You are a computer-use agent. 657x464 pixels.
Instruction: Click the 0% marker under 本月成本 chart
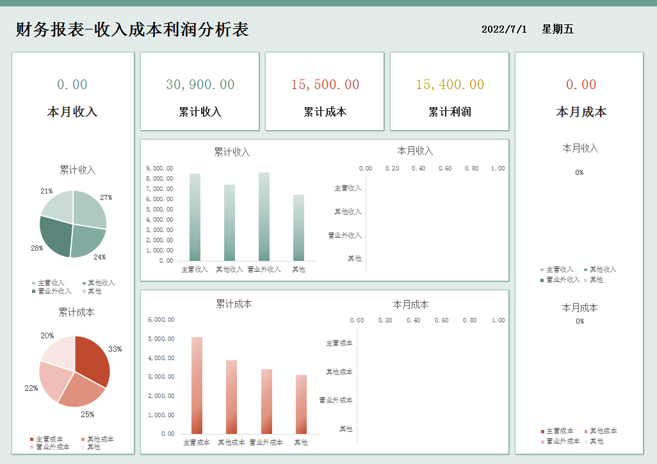point(580,322)
